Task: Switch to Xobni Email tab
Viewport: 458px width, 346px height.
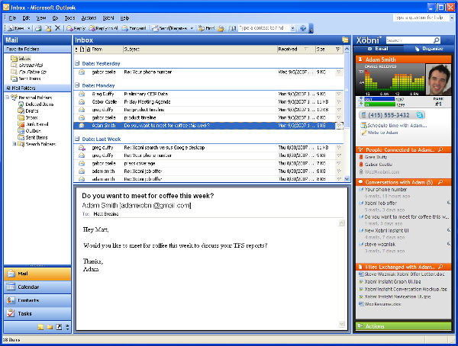Action: point(378,49)
